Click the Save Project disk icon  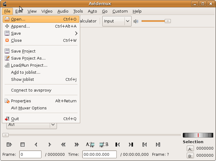coord(7,51)
